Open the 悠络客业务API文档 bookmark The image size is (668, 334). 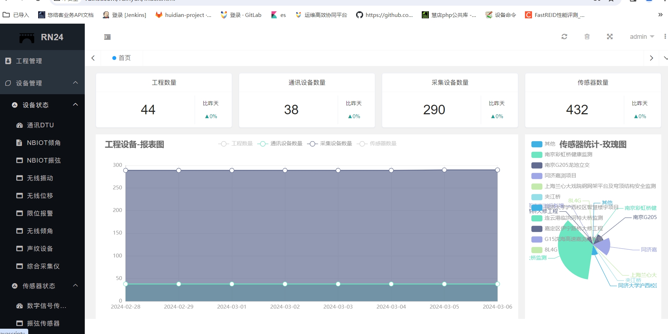tap(66, 15)
